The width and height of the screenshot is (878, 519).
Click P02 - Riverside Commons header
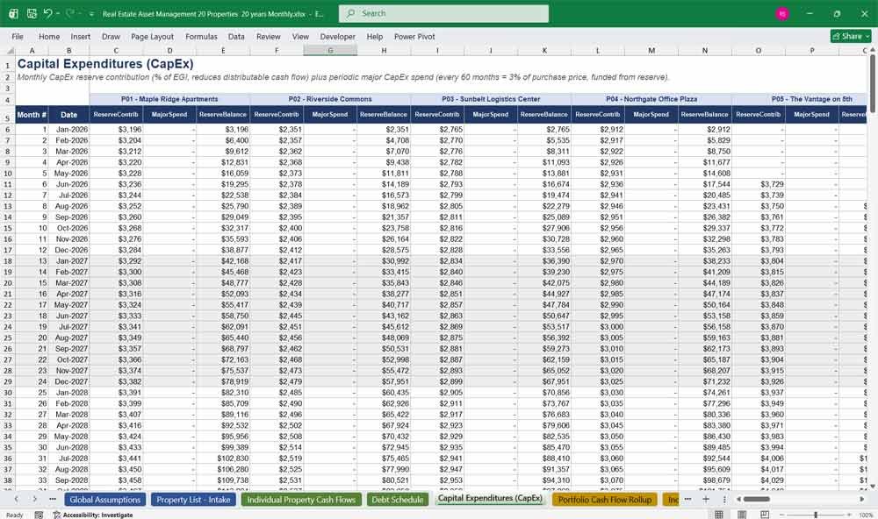330,99
